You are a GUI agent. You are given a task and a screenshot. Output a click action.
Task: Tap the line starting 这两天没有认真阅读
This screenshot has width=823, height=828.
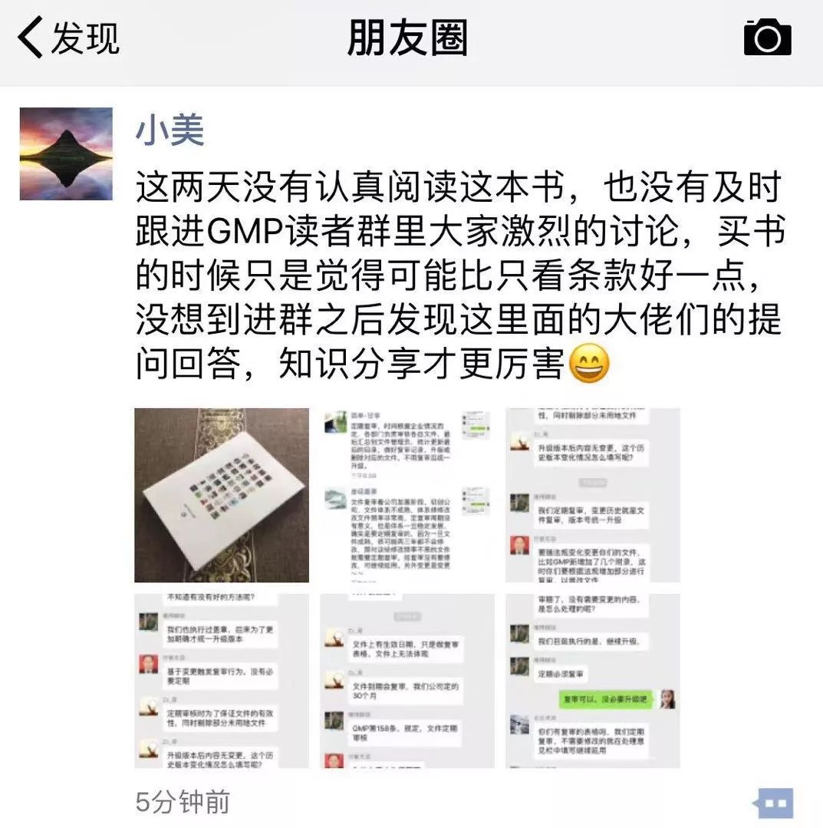click(458, 187)
